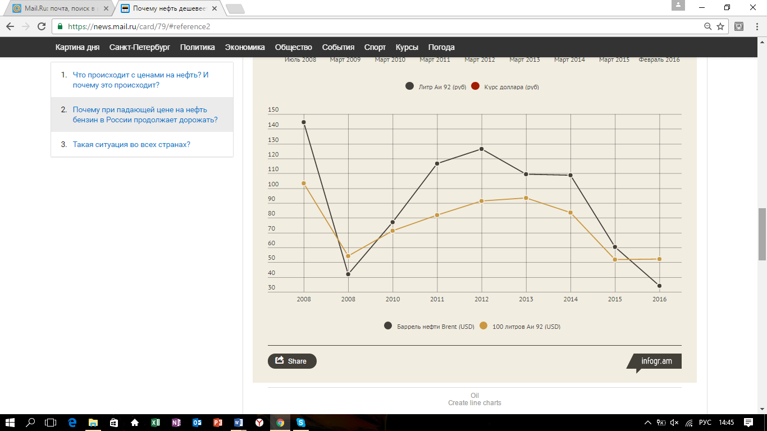Launch OneNote from the taskbar
This screenshot has width=767, height=431.
[x=176, y=423]
